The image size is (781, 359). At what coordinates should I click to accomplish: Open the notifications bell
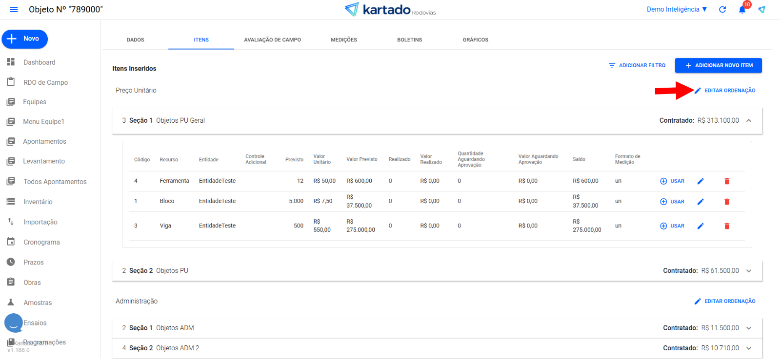coord(742,10)
